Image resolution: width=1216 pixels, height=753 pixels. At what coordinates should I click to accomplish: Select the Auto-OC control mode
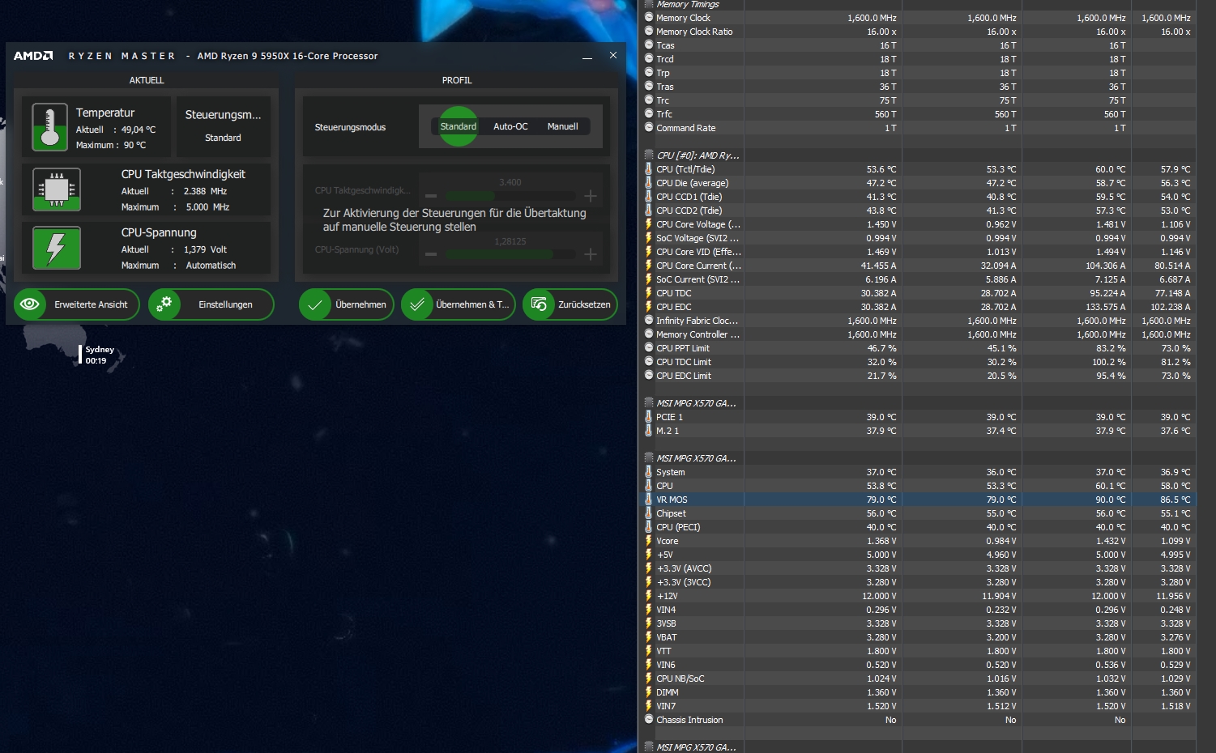(x=510, y=126)
